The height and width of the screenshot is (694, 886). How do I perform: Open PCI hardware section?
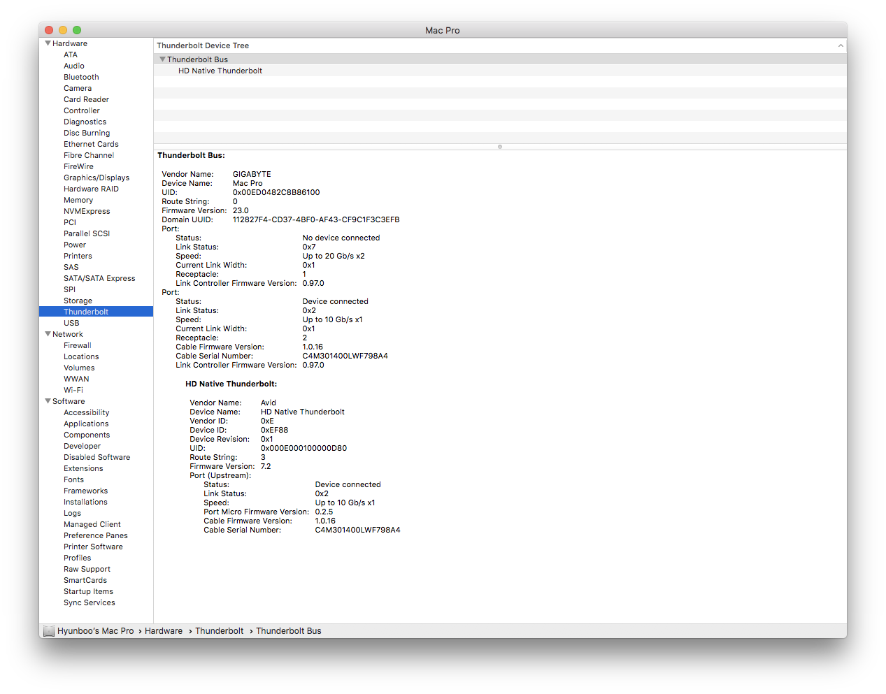[x=70, y=222]
